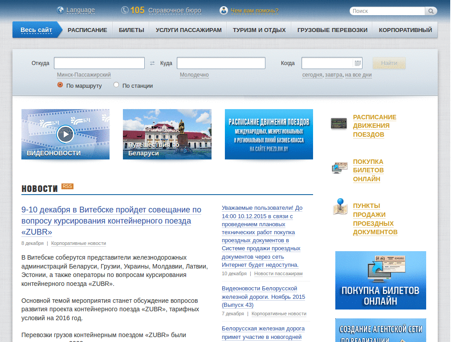Click Корпоративные новости under the 8 декабря article
Image resolution: width=456 pixels, height=342 pixels.
[78, 244]
